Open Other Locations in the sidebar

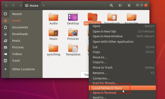point(23,69)
